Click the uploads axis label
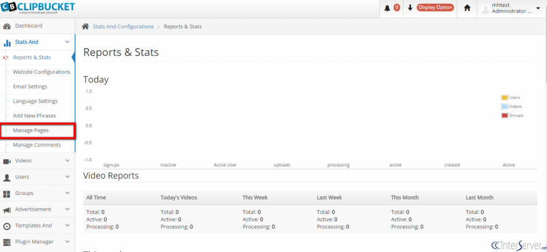This screenshot has width=547, height=252. [282, 165]
